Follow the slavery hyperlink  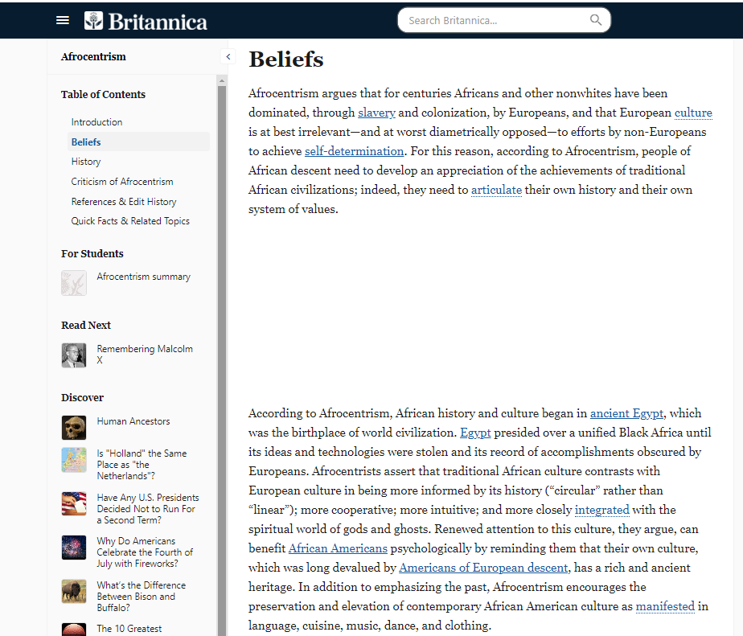pos(376,113)
